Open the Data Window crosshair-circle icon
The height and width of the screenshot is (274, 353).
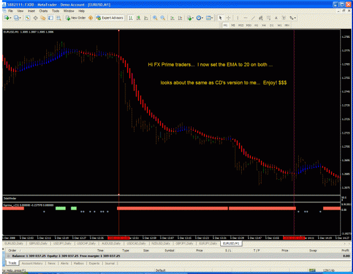(x=36, y=17)
